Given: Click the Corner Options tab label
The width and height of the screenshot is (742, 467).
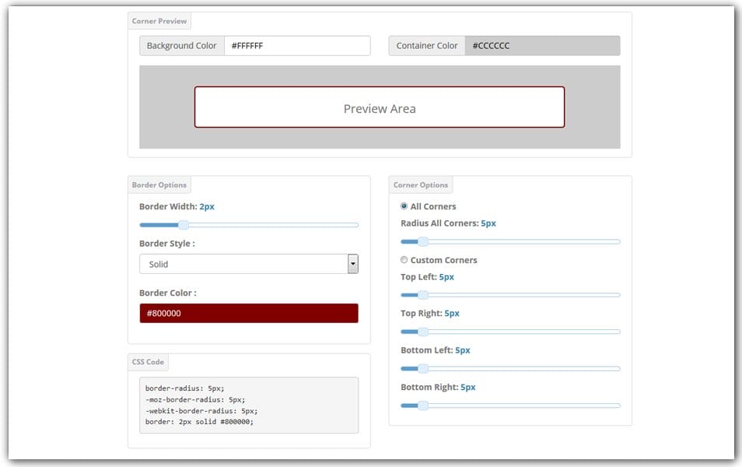Looking at the screenshot, I should click(421, 185).
